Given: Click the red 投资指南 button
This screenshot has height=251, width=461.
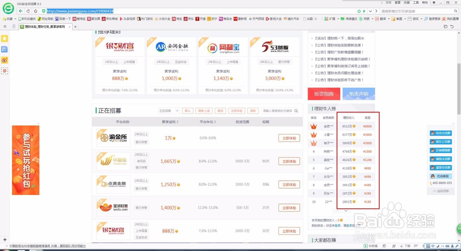Looking at the screenshot, I should pyautogui.click(x=324, y=94).
